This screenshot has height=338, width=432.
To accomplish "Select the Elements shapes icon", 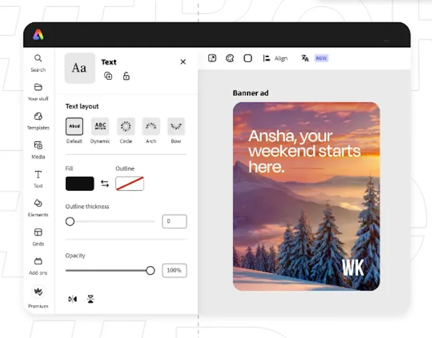I will [x=38, y=203].
